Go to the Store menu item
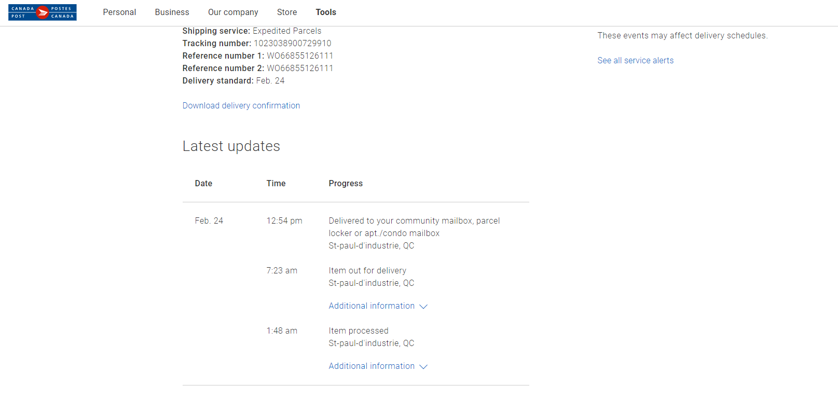838x400 pixels. pos(287,12)
